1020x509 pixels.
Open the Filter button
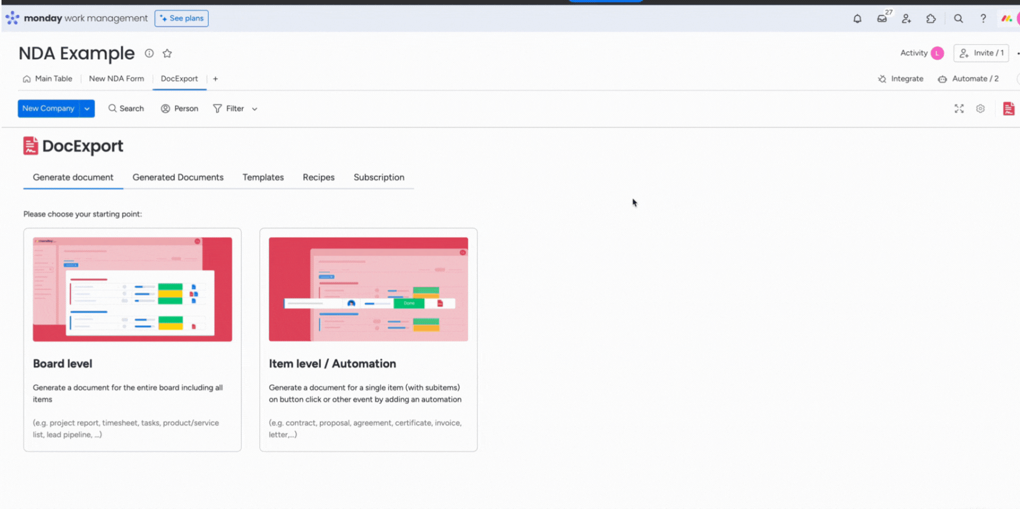coord(228,108)
